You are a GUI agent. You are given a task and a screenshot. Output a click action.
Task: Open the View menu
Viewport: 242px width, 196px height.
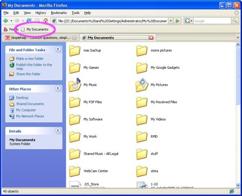(x=27, y=13)
